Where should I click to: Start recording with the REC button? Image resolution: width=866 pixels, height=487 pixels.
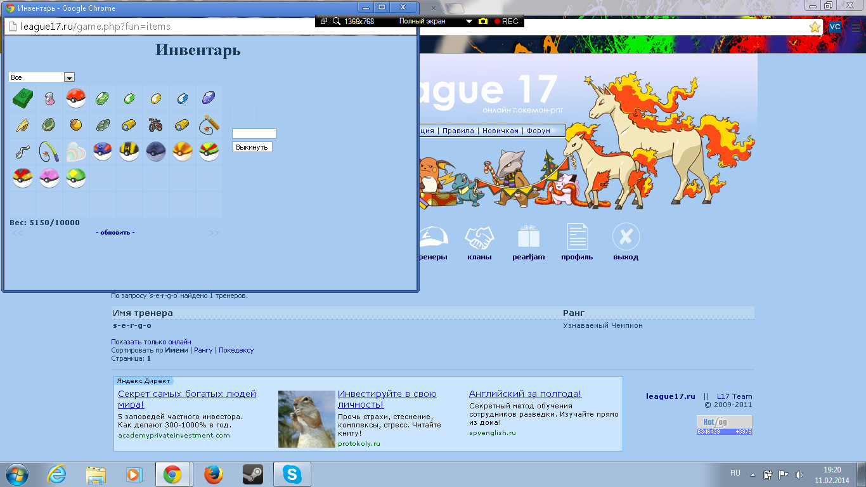pos(507,21)
